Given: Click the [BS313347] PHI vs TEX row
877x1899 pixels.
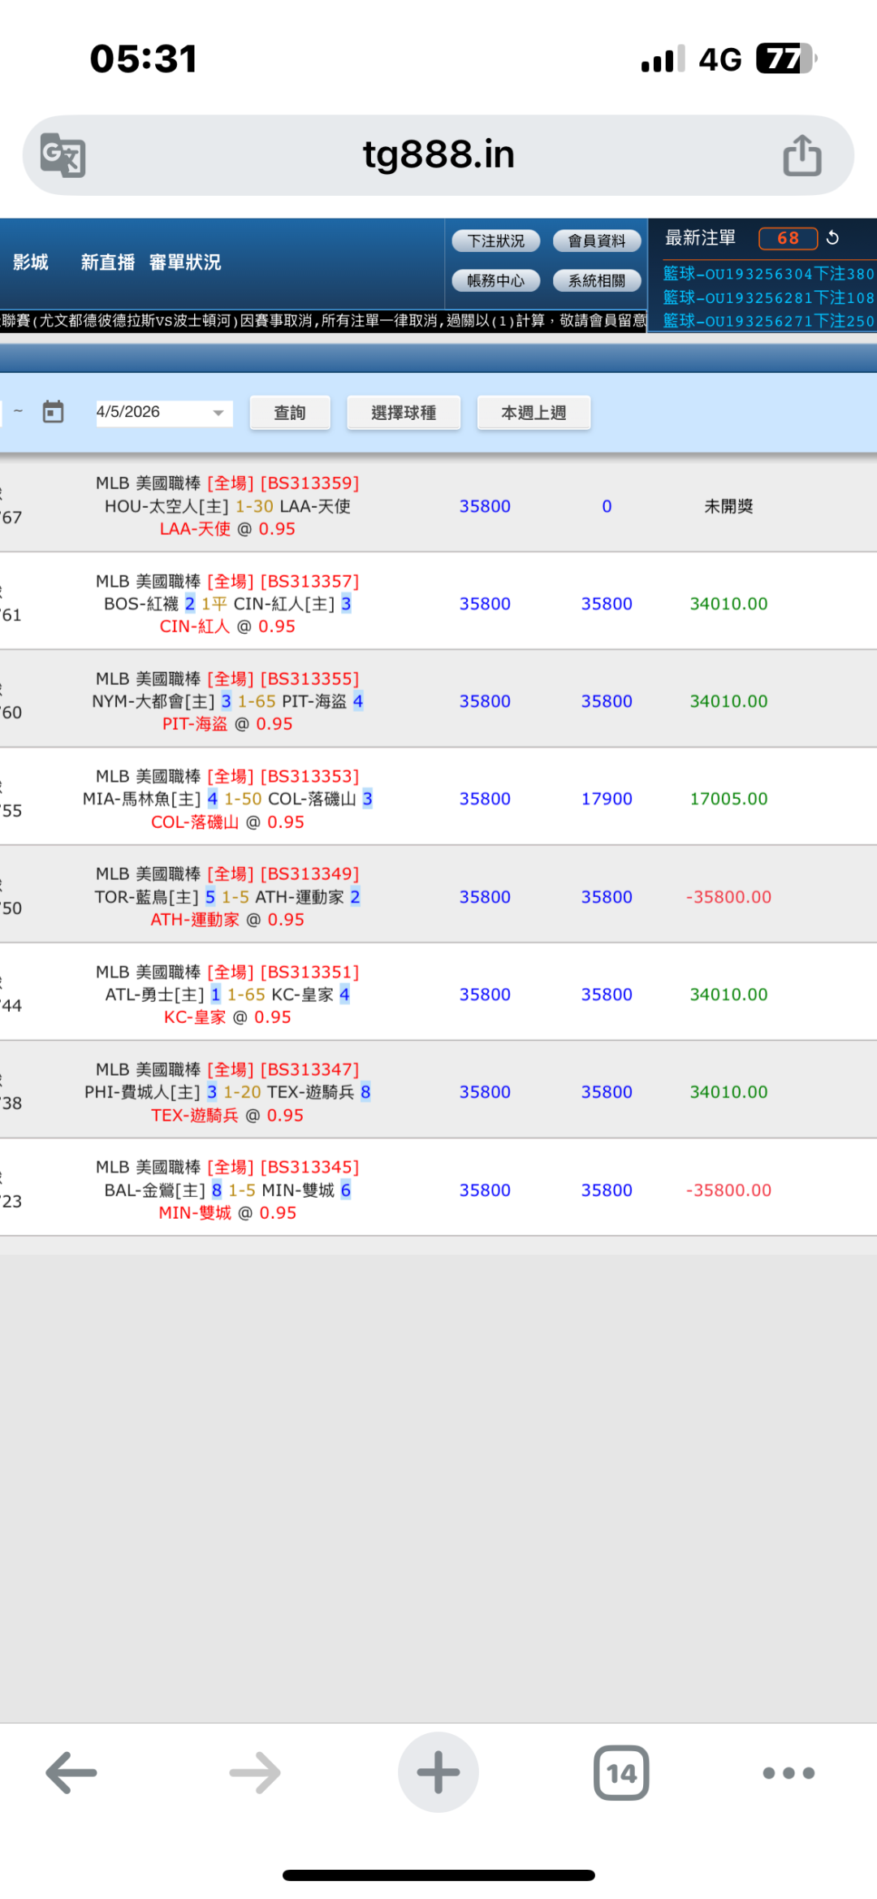Looking at the screenshot, I should click(x=438, y=1090).
